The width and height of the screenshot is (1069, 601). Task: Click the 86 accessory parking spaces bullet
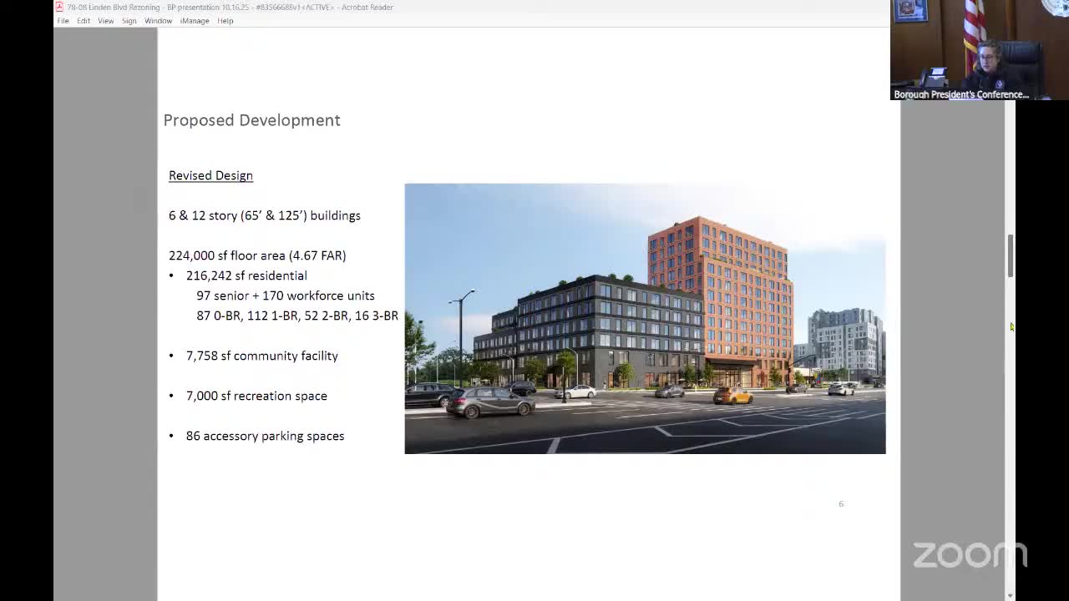point(265,436)
